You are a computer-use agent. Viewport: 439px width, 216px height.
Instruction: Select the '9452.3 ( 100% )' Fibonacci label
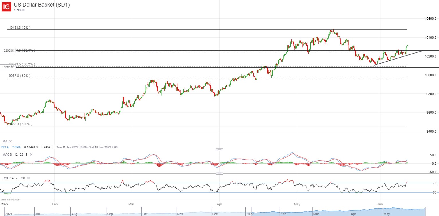click(x=20, y=124)
